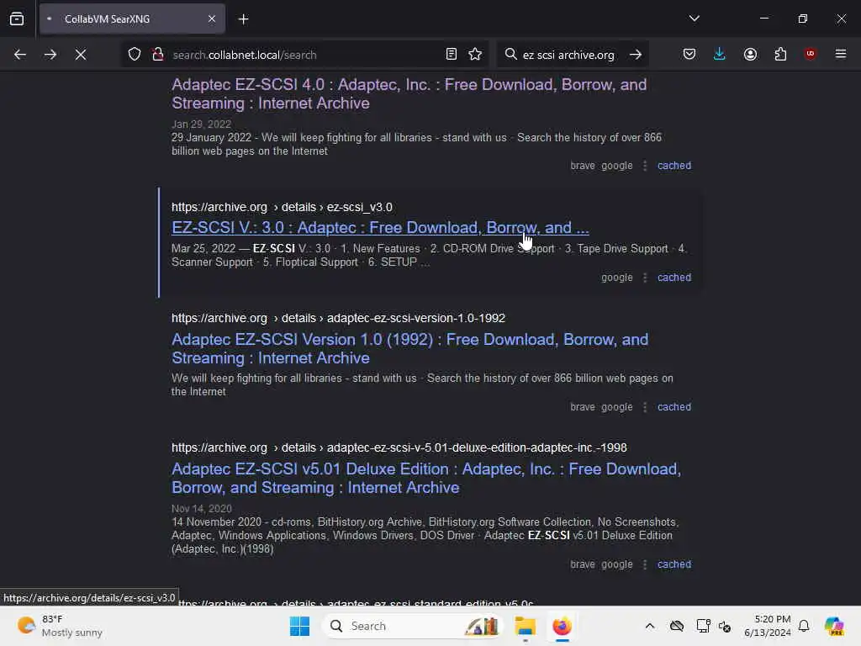Click the taskbar Search box

412,626
